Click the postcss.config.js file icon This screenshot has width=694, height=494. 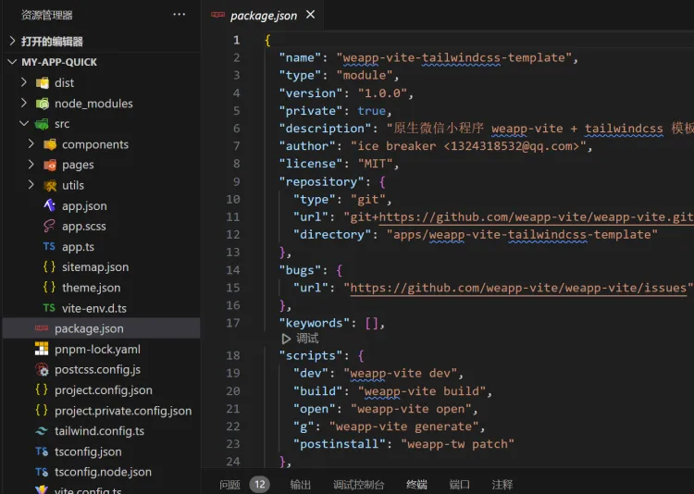click(42, 369)
